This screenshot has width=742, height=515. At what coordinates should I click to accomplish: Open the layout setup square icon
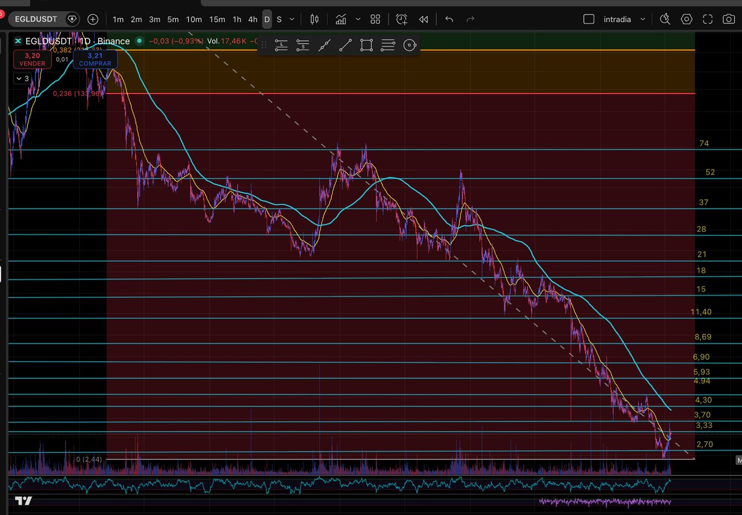[589, 19]
